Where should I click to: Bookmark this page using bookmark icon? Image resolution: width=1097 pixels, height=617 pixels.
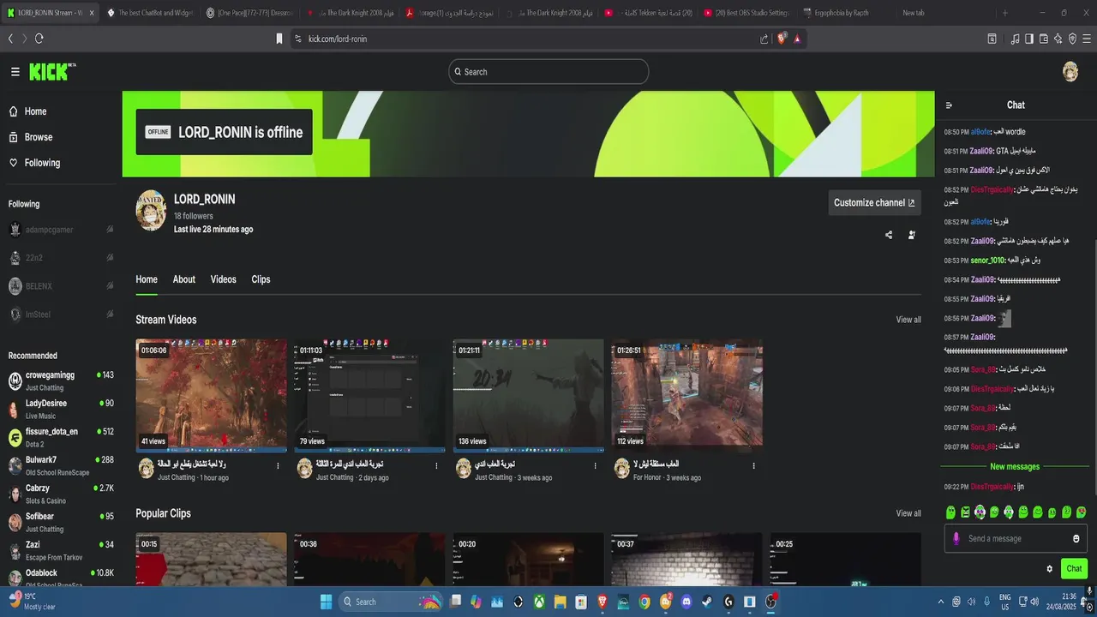pos(279,39)
